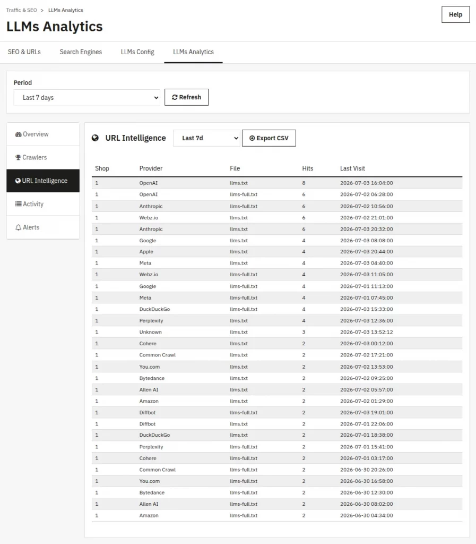Open the Crawlers sidebar section
This screenshot has width=476, height=544.
(43, 157)
